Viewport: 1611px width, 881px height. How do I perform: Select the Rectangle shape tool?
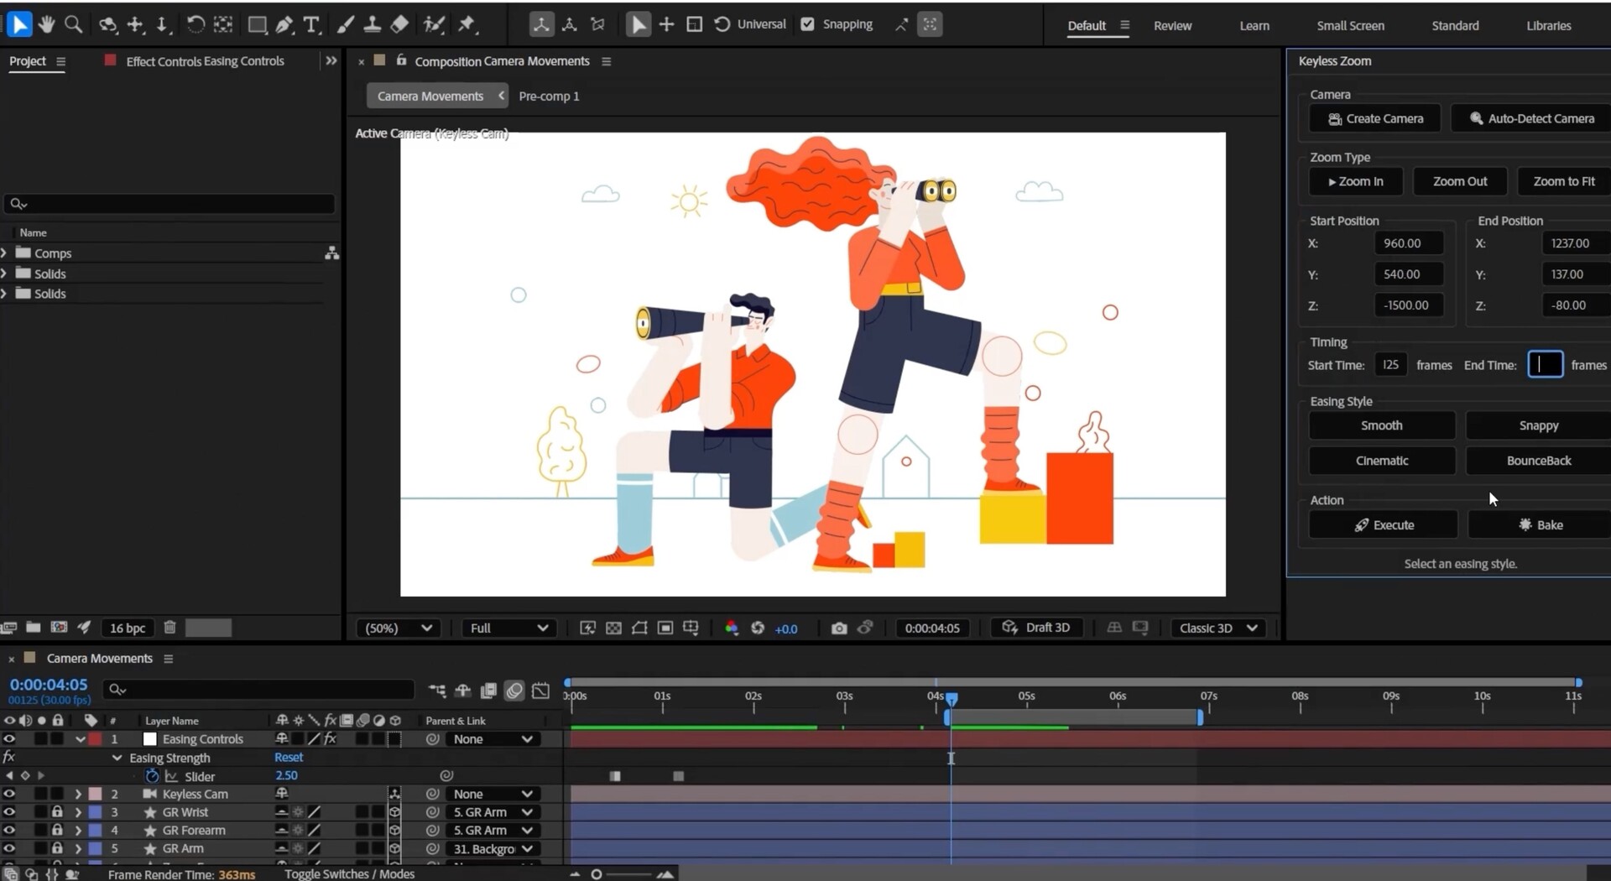tap(257, 24)
